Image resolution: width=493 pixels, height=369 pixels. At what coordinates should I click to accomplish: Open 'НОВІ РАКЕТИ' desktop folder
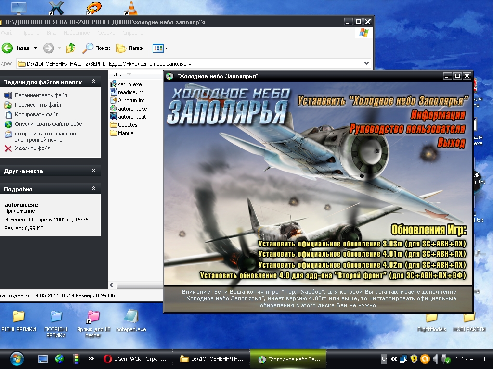click(469, 321)
